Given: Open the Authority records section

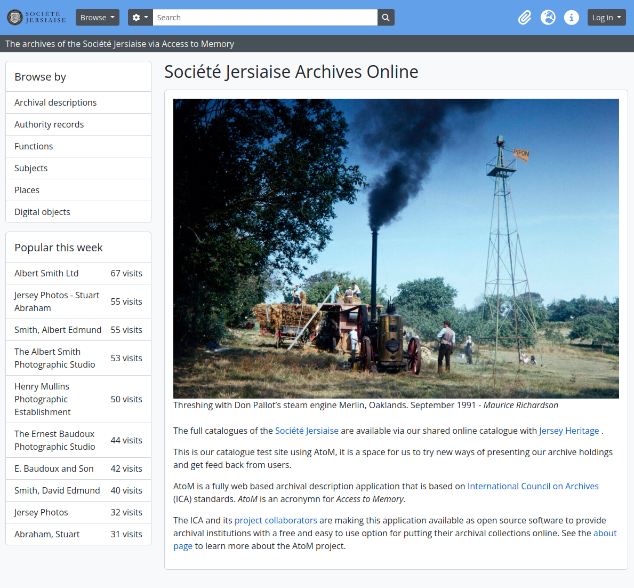Looking at the screenshot, I should click(49, 124).
